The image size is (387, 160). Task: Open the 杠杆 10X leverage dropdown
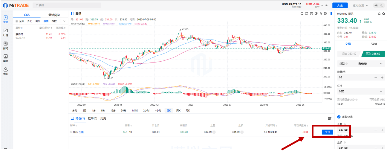click(360, 91)
